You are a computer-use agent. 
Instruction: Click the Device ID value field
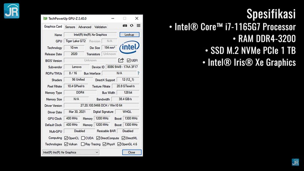click(123, 67)
